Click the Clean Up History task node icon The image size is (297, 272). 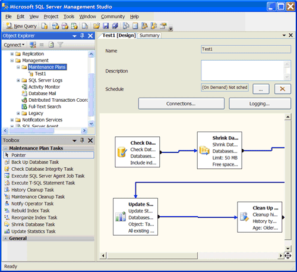pos(244,217)
